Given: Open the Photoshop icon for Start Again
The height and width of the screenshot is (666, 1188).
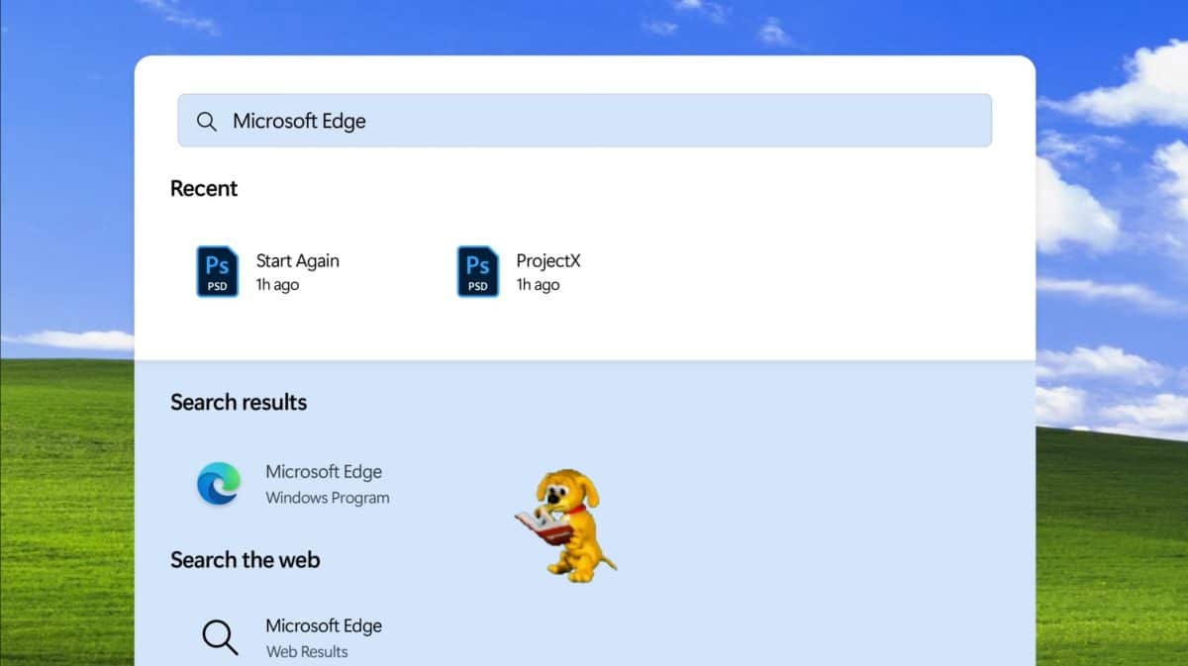Looking at the screenshot, I should pyautogui.click(x=217, y=271).
